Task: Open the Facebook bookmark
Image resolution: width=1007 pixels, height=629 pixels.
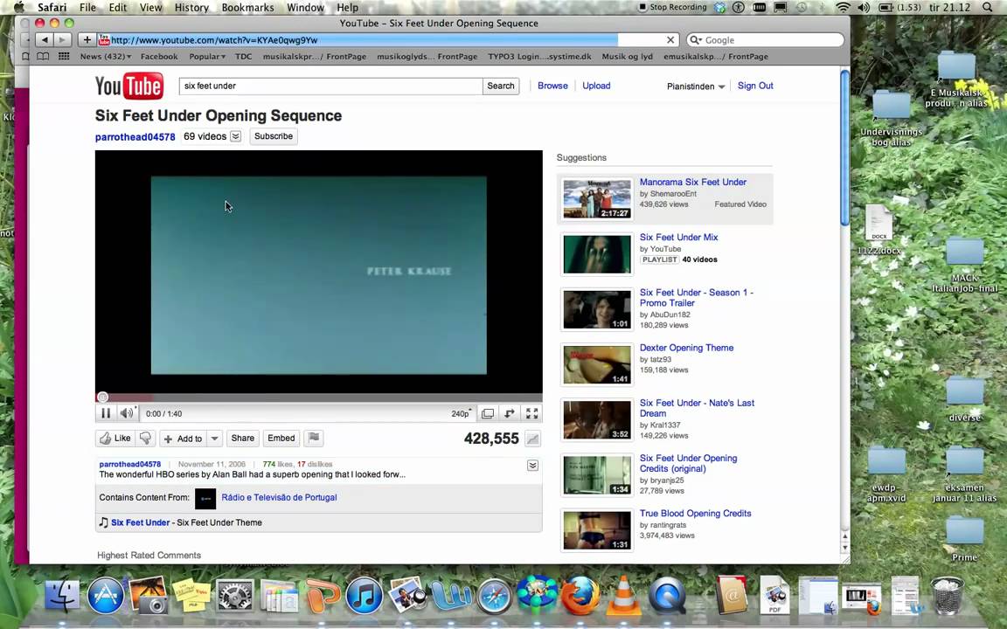Action: (x=159, y=57)
